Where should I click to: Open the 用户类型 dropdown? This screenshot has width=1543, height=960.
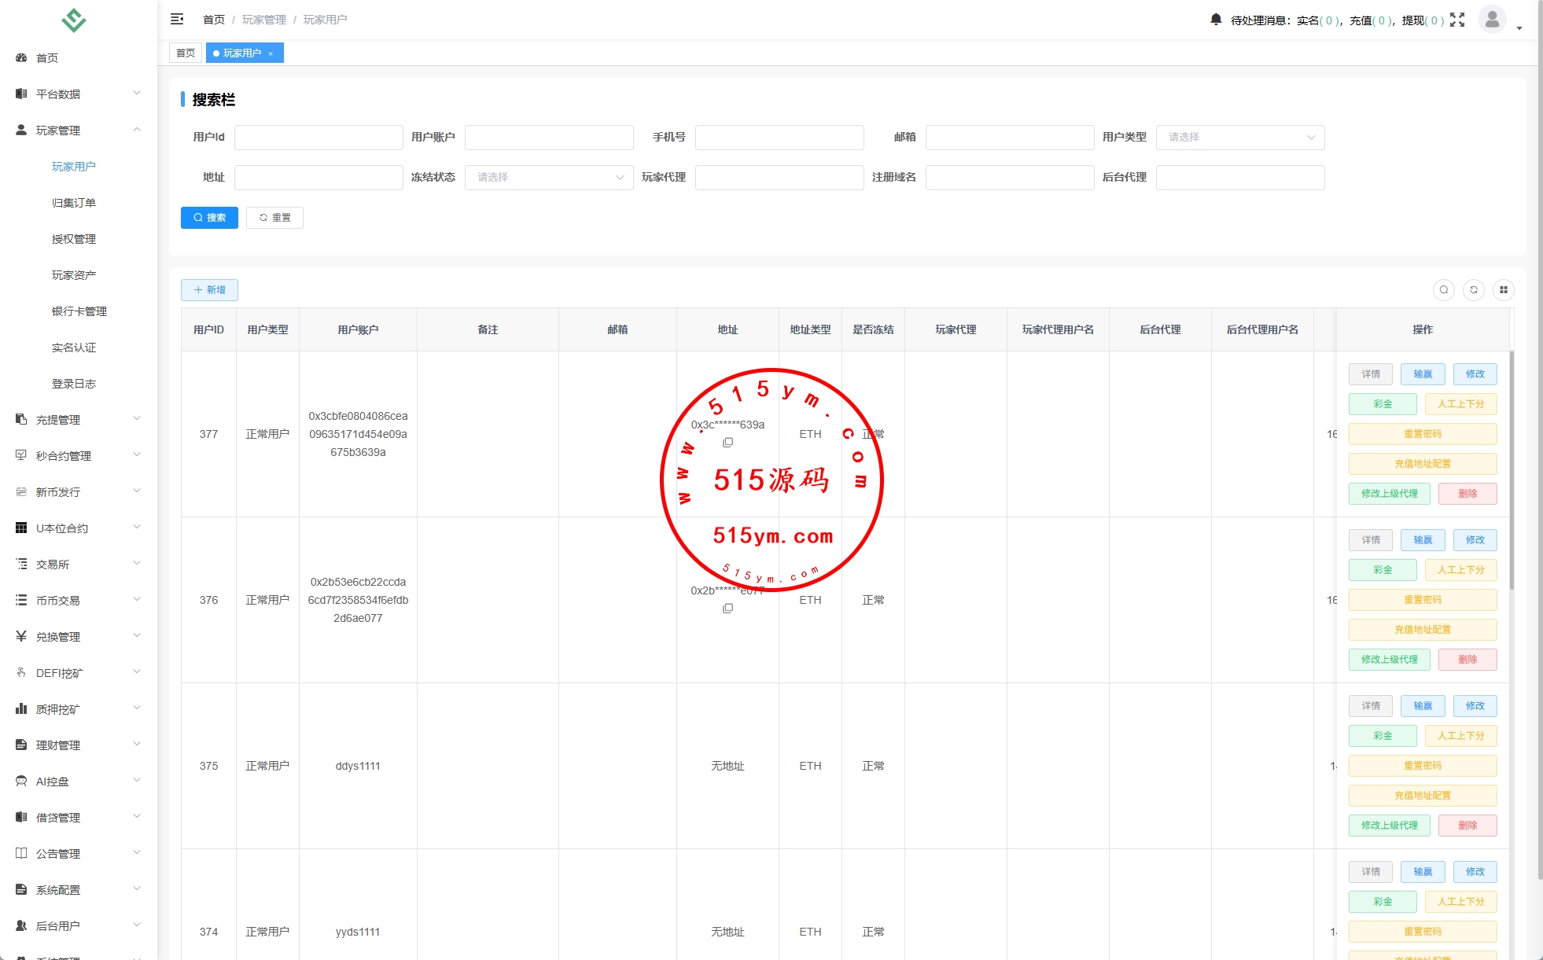[x=1239, y=138]
